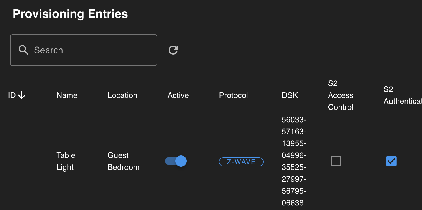Sort entries by the Location column

tap(122, 95)
